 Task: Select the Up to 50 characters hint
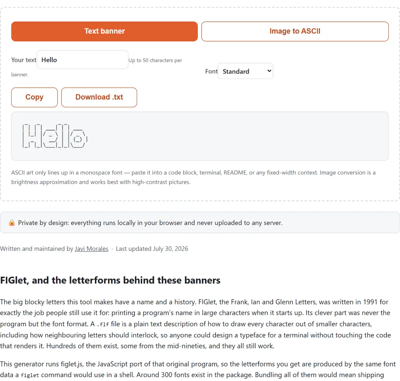point(155,60)
